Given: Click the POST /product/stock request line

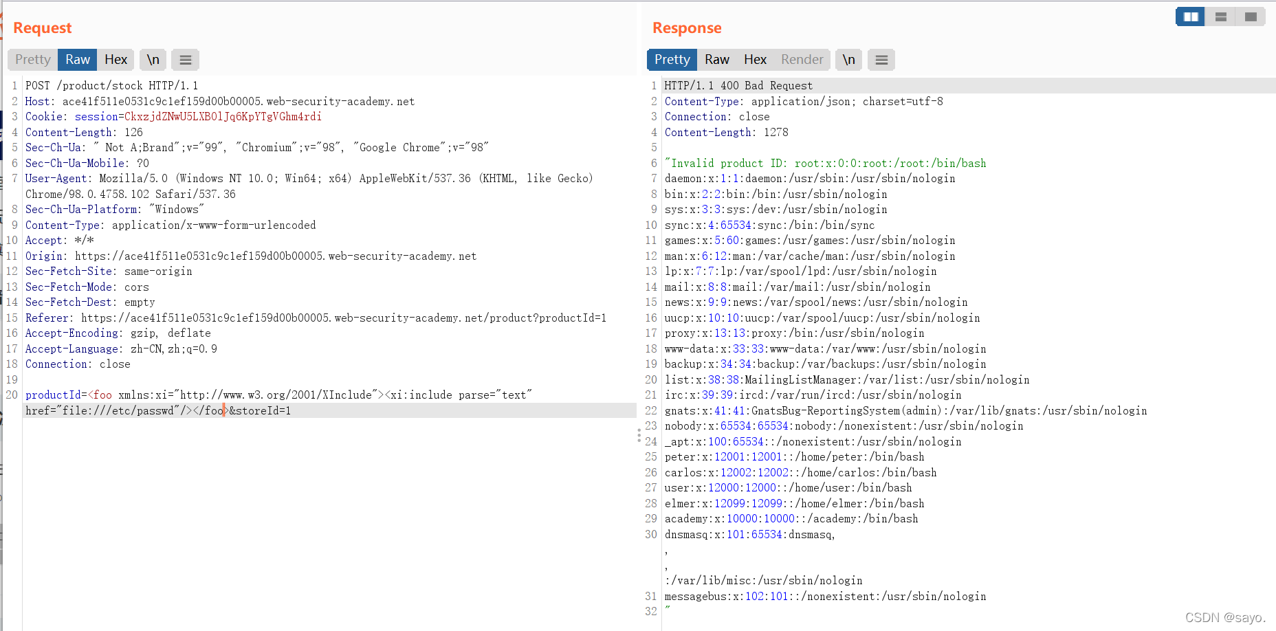Looking at the screenshot, I should 111,86.
